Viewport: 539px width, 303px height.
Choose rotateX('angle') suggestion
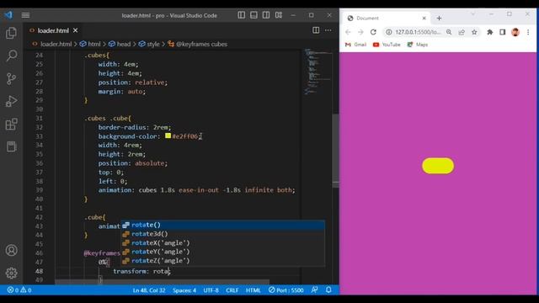coord(222,242)
